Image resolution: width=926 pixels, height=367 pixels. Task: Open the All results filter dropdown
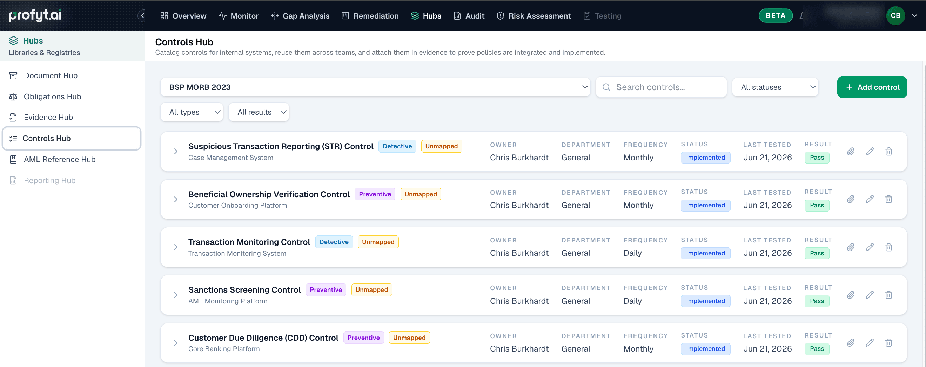[259, 112]
